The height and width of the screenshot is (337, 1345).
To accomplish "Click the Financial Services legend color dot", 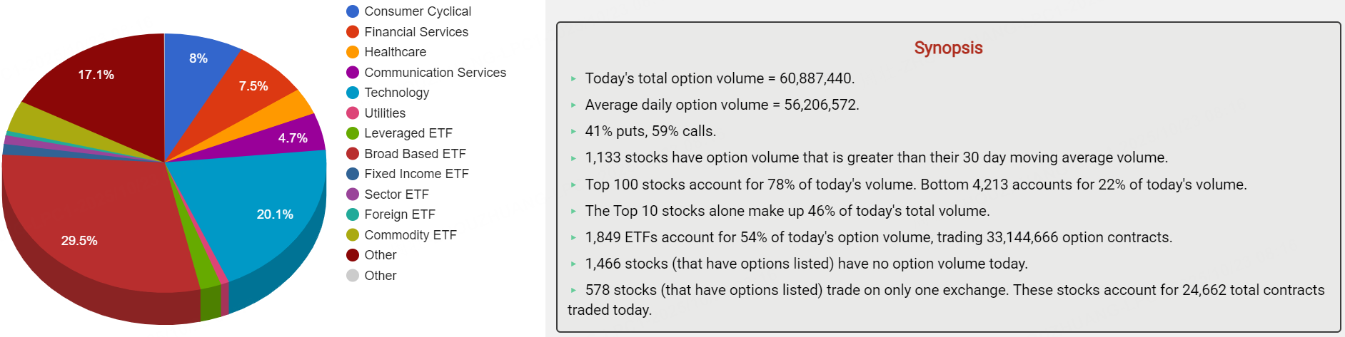I will coord(352,32).
